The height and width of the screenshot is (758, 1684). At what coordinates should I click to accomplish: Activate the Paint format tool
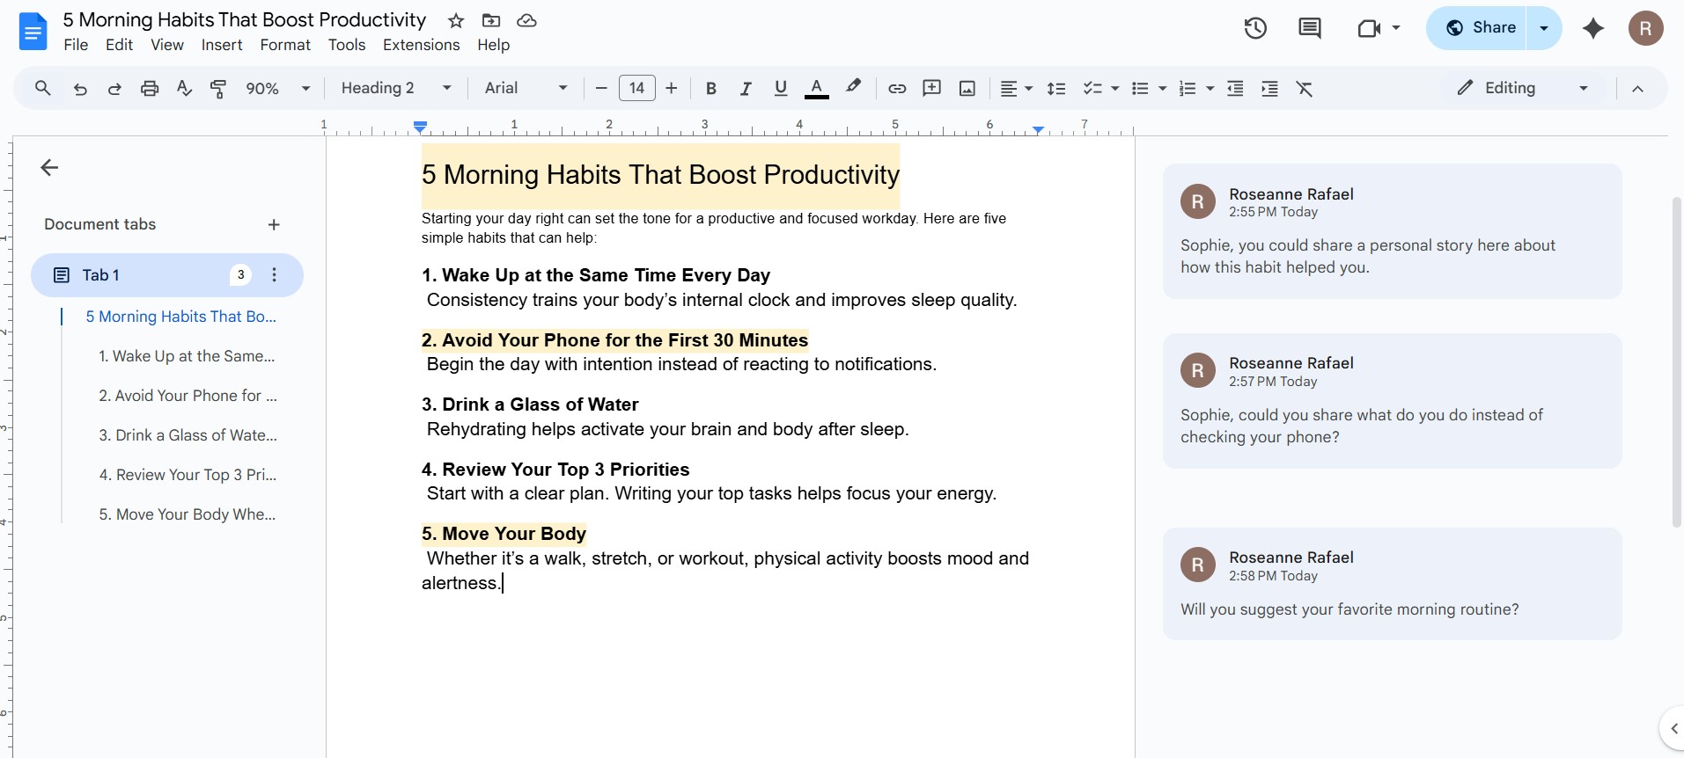[218, 88]
